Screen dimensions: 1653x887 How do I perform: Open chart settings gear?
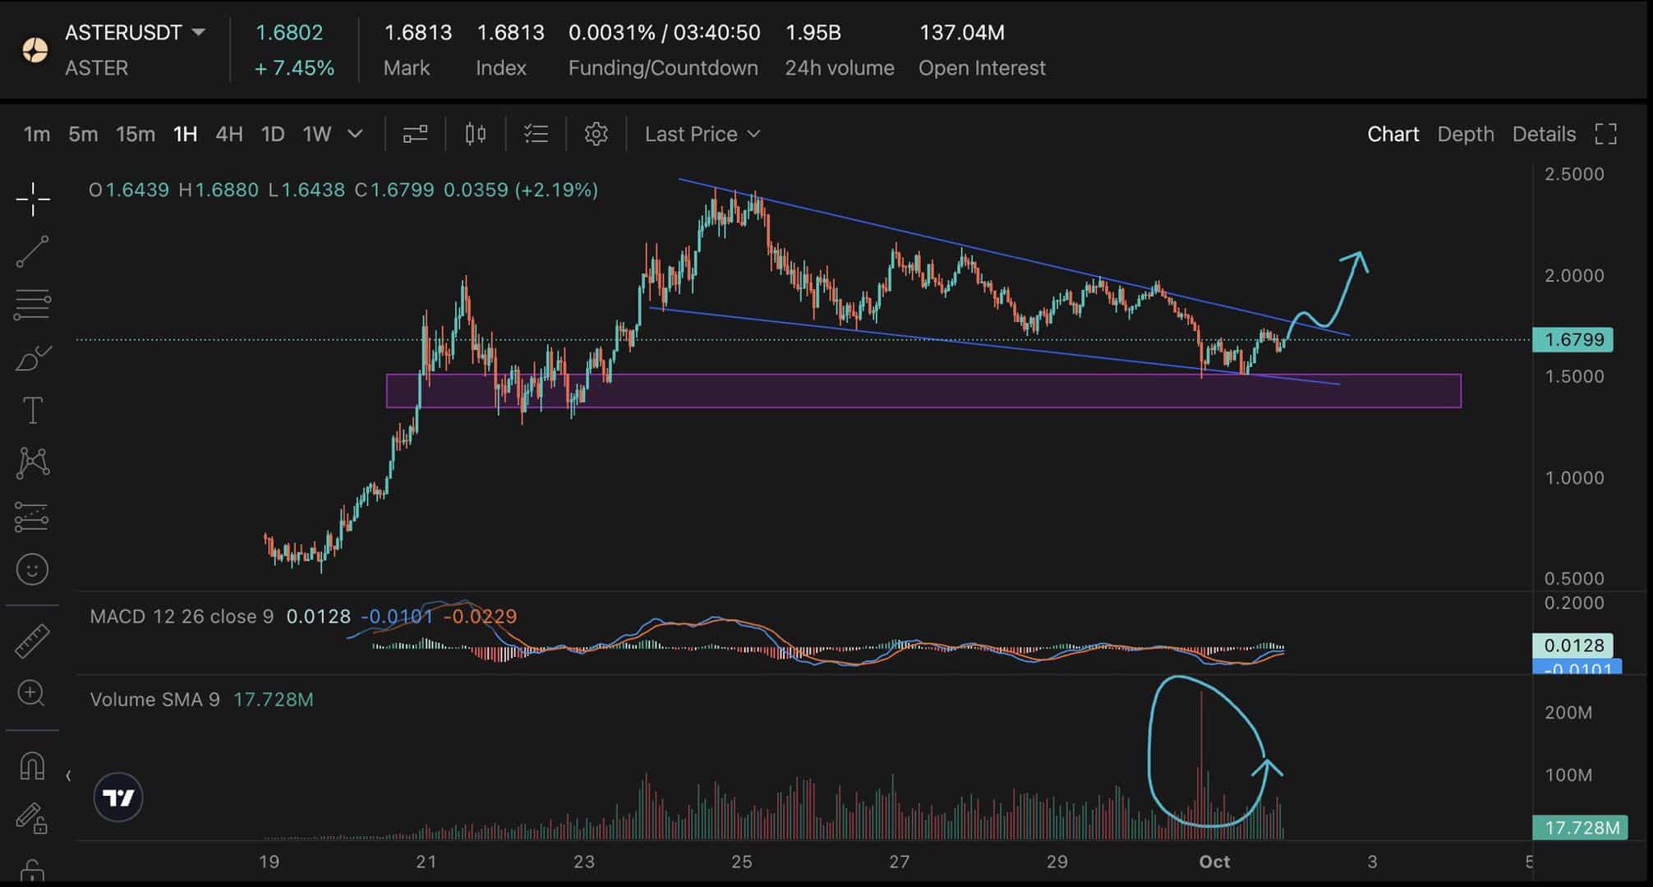596,133
